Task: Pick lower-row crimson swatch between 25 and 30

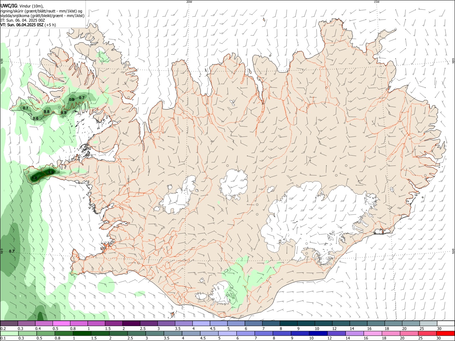Action: 427,333
